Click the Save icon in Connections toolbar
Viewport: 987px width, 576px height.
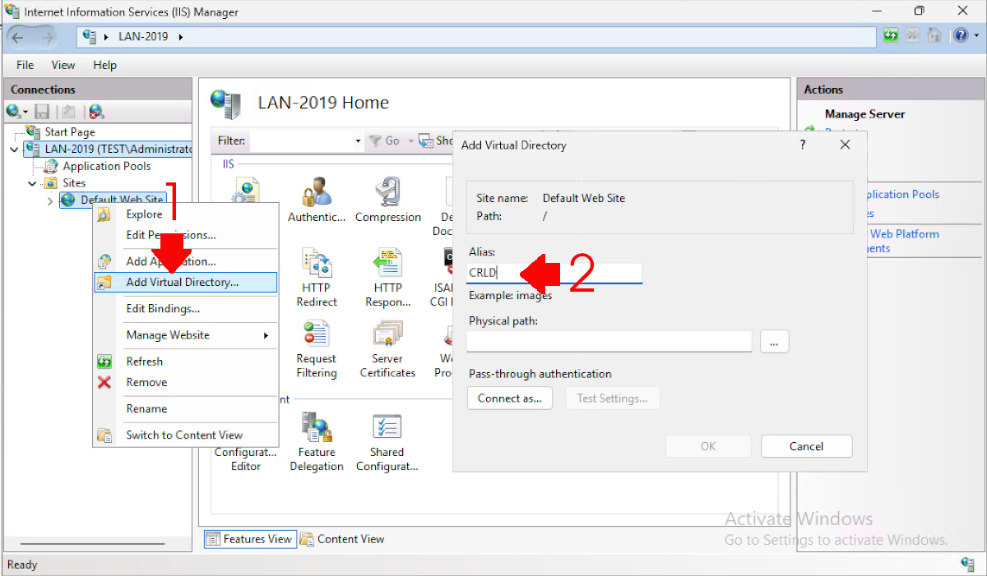click(x=42, y=111)
